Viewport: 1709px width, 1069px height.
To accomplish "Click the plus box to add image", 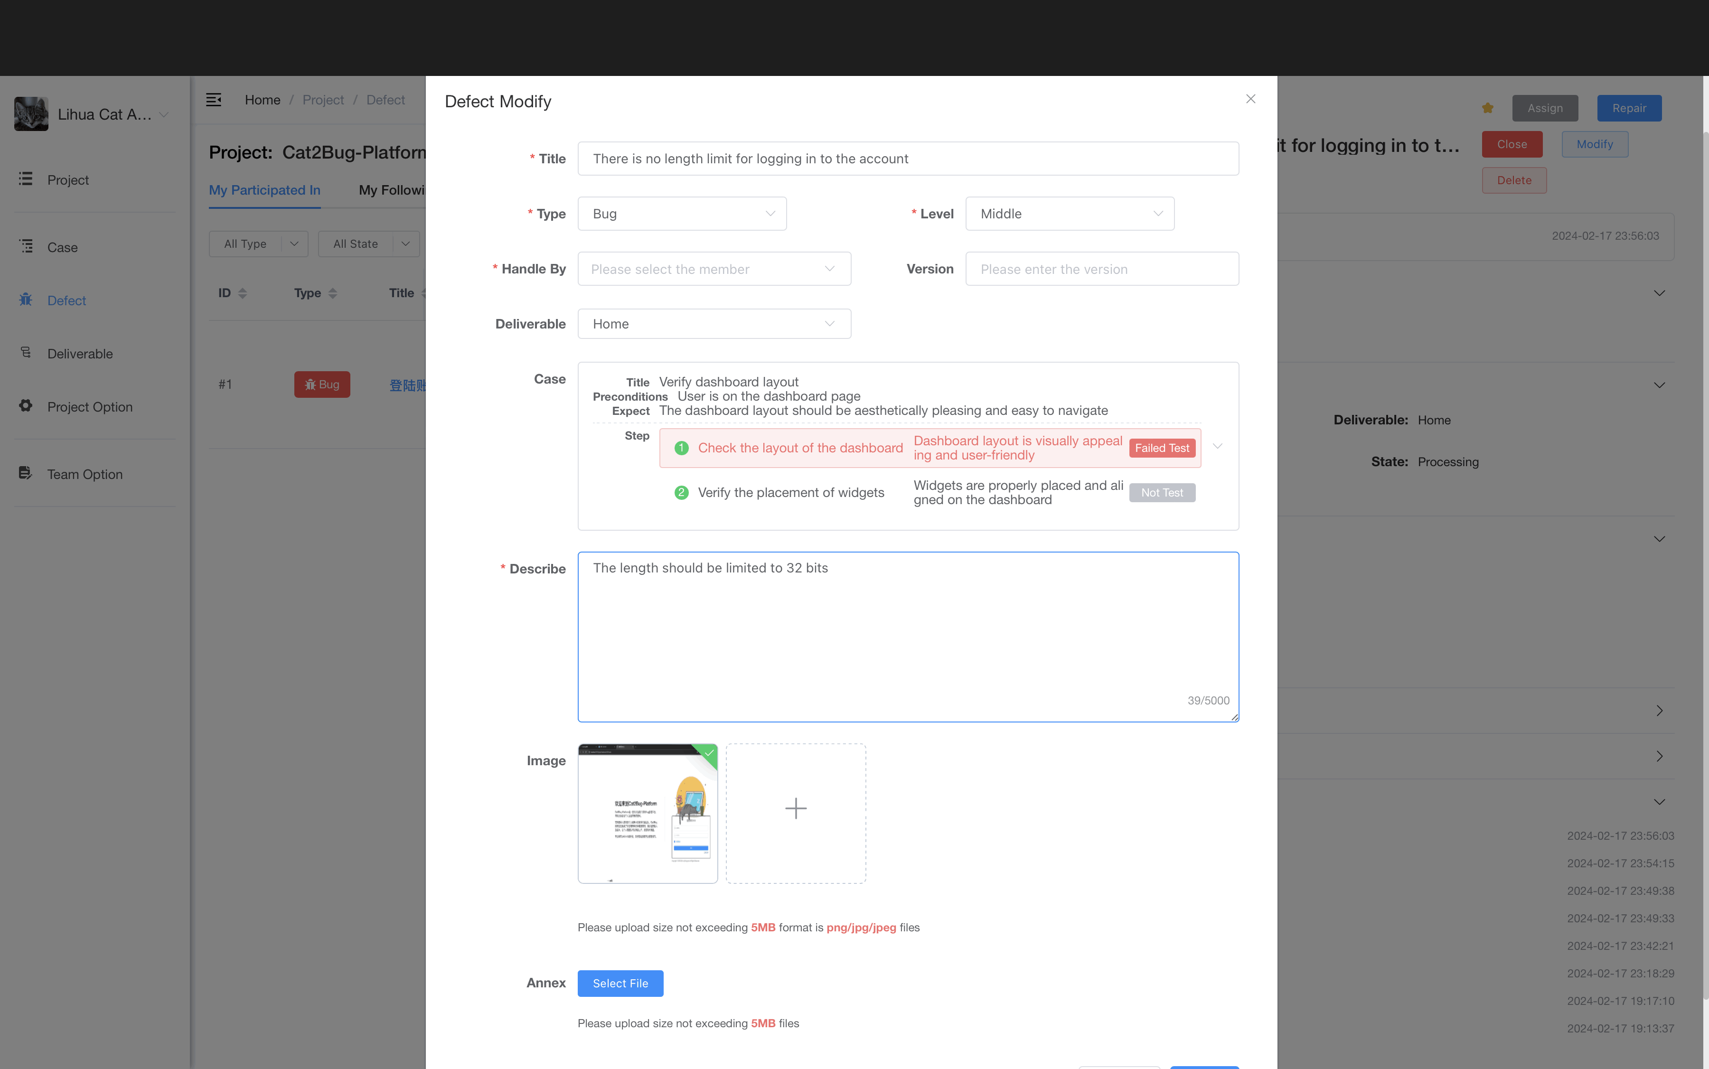I will click(796, 813).
